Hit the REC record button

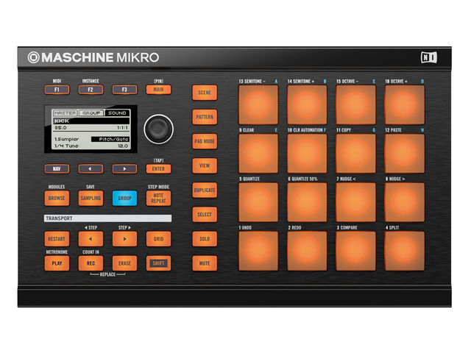pos(91,263)
